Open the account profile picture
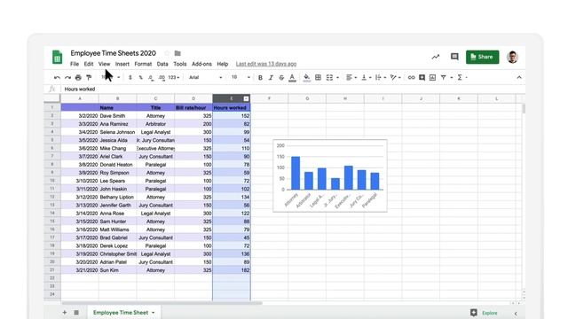This screenshot has width=568, height=319. pos(512,57)
